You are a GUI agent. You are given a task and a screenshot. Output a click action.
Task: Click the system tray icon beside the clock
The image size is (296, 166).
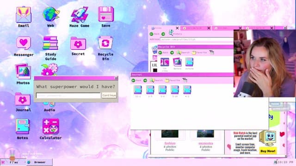point(276,162)
